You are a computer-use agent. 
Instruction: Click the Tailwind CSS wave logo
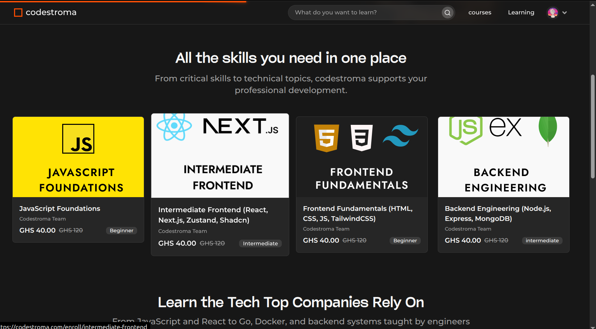pos(400,136)
